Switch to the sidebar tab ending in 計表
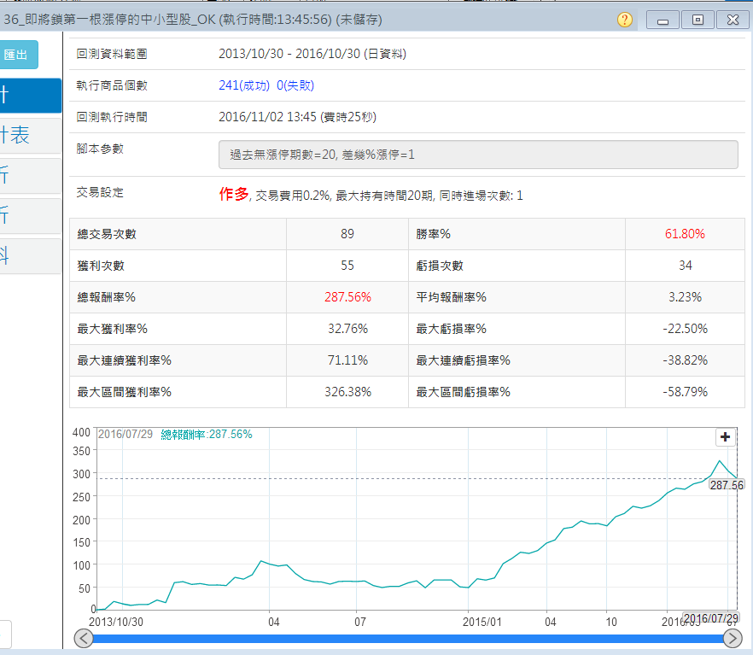Image resolution: width=753 pixels, height=655 pixels. click(30, 135)
